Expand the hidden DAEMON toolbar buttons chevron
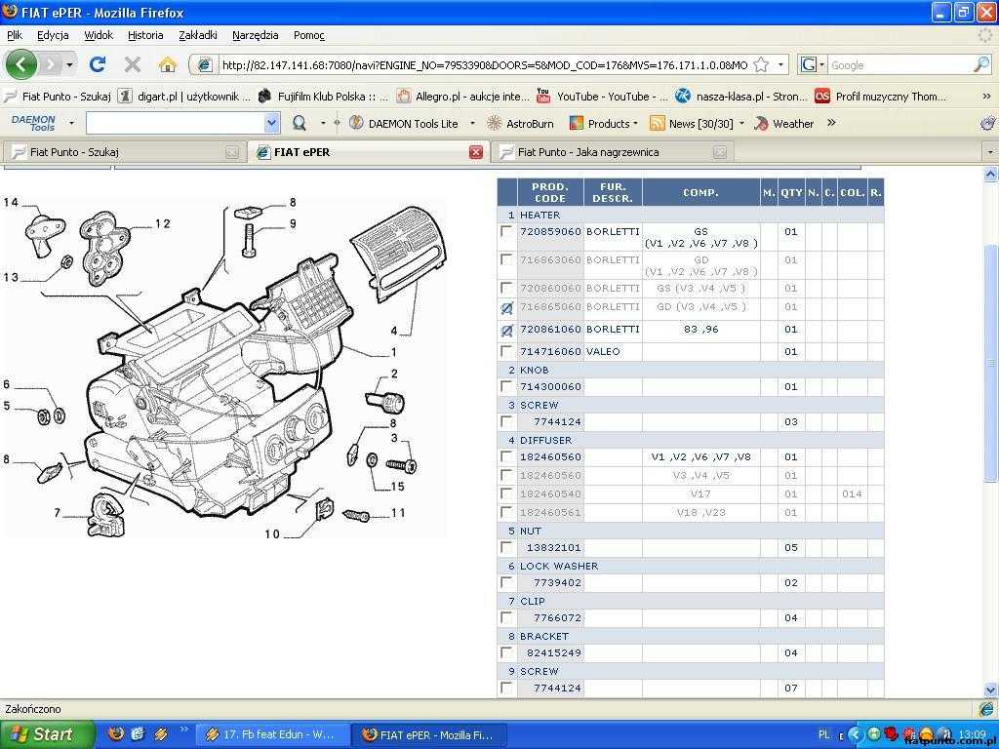999x749 pixels. [831, 123]
